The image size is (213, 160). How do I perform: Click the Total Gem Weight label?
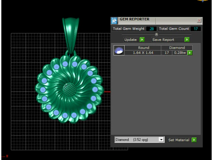[x=129, y=28]
